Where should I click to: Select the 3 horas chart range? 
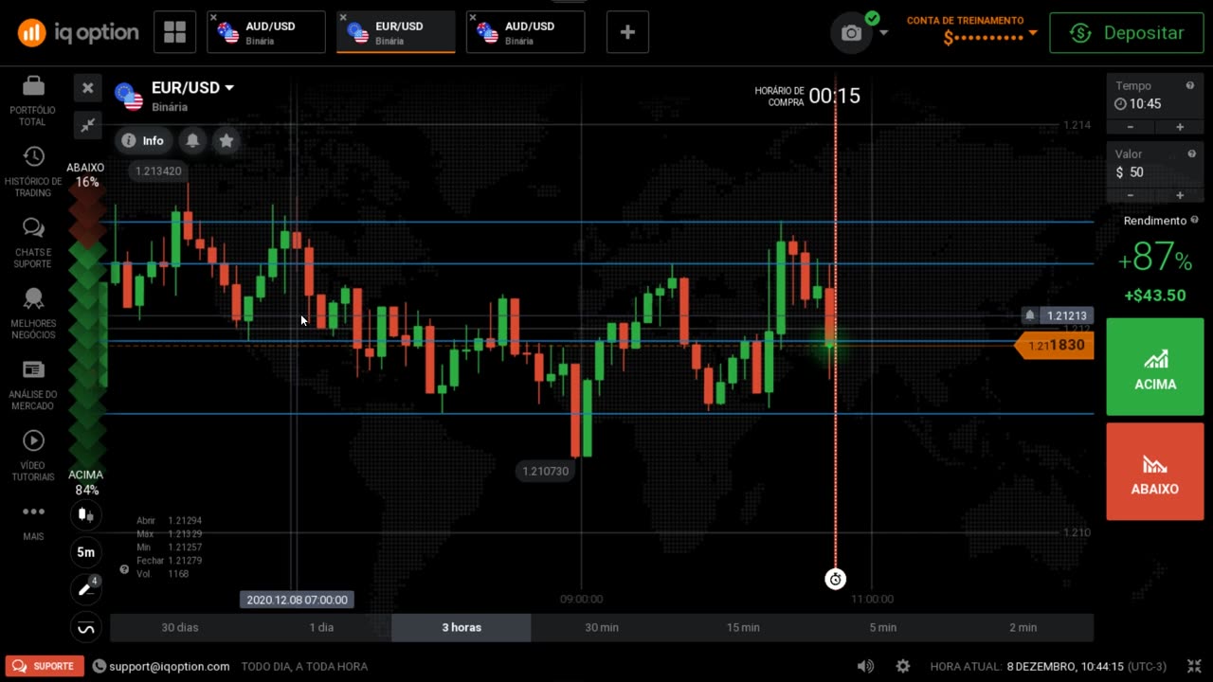[x=462, y=627]
